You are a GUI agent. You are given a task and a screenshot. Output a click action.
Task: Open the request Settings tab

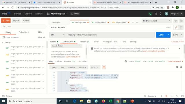click(x=133, y=42)
